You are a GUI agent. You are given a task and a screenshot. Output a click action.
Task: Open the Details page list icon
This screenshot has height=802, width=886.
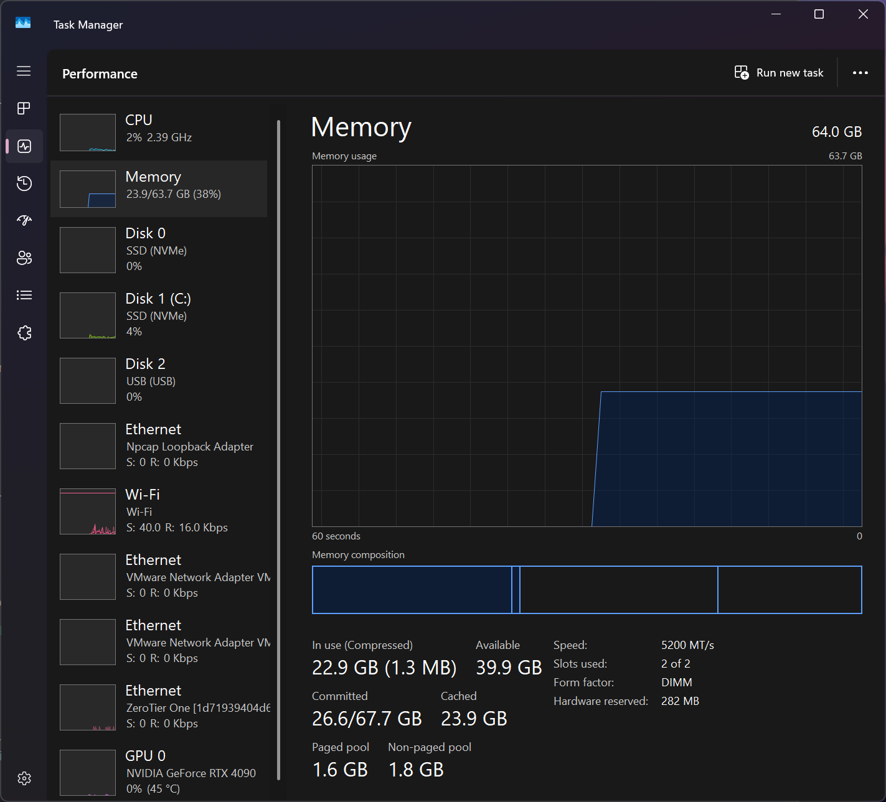tap(24, 295)
